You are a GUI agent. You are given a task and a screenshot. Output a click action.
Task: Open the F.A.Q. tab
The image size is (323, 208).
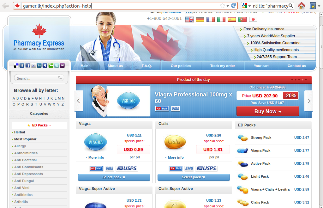tap(147, 66)
